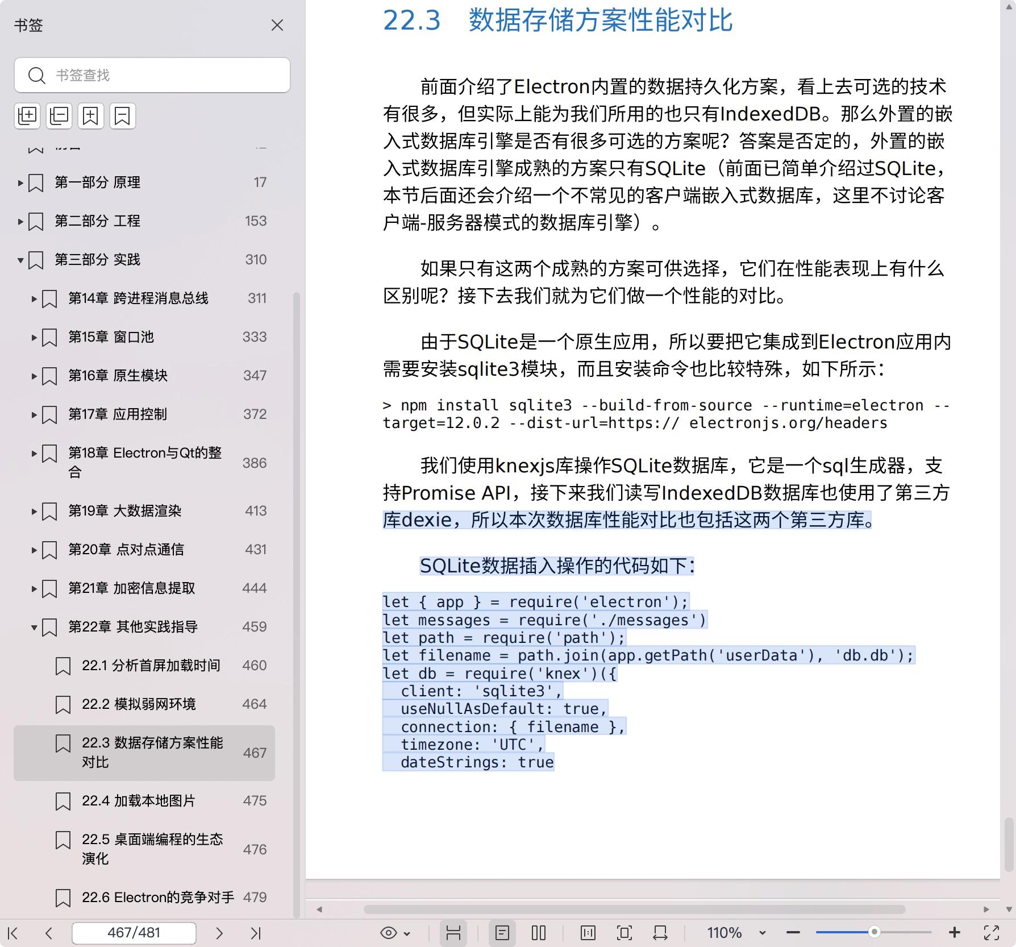1016x947 pixels.
Task: Collapse 第22章 其他实践指导
Action: tap(34, 628)
